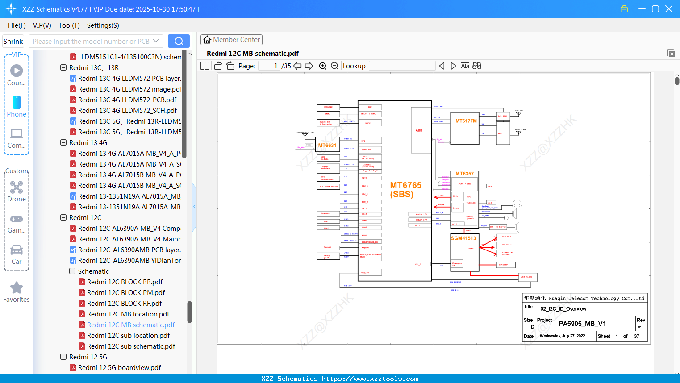The height and width of the screenshot is (383, 680).
Task: Click the zoom out icon on the PDF toolbar
Action: click(334, 66)
